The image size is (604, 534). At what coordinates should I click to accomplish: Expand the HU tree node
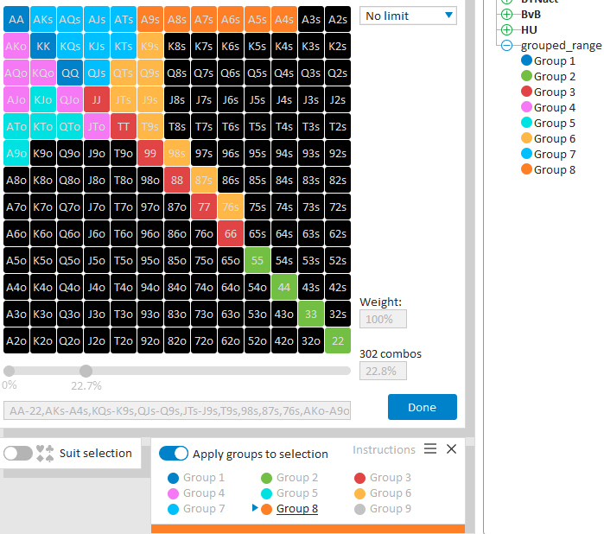[507, 29]
